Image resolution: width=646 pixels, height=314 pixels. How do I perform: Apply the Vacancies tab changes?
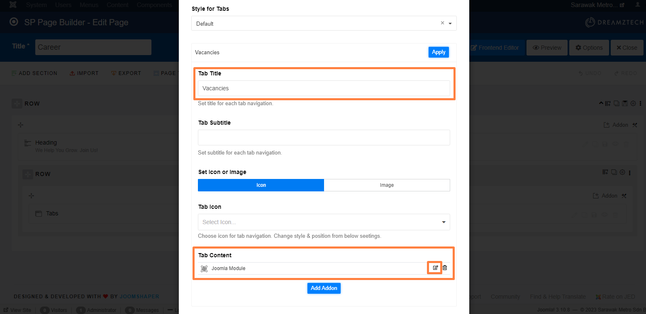click(439, 52)
